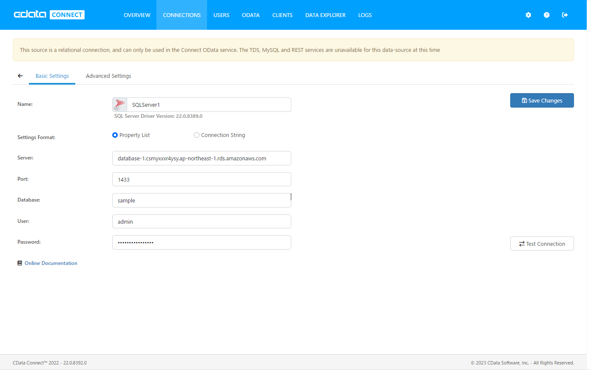591x370 pixels.
Task: Select the Connection String radio button
Action: coord(196,135)
